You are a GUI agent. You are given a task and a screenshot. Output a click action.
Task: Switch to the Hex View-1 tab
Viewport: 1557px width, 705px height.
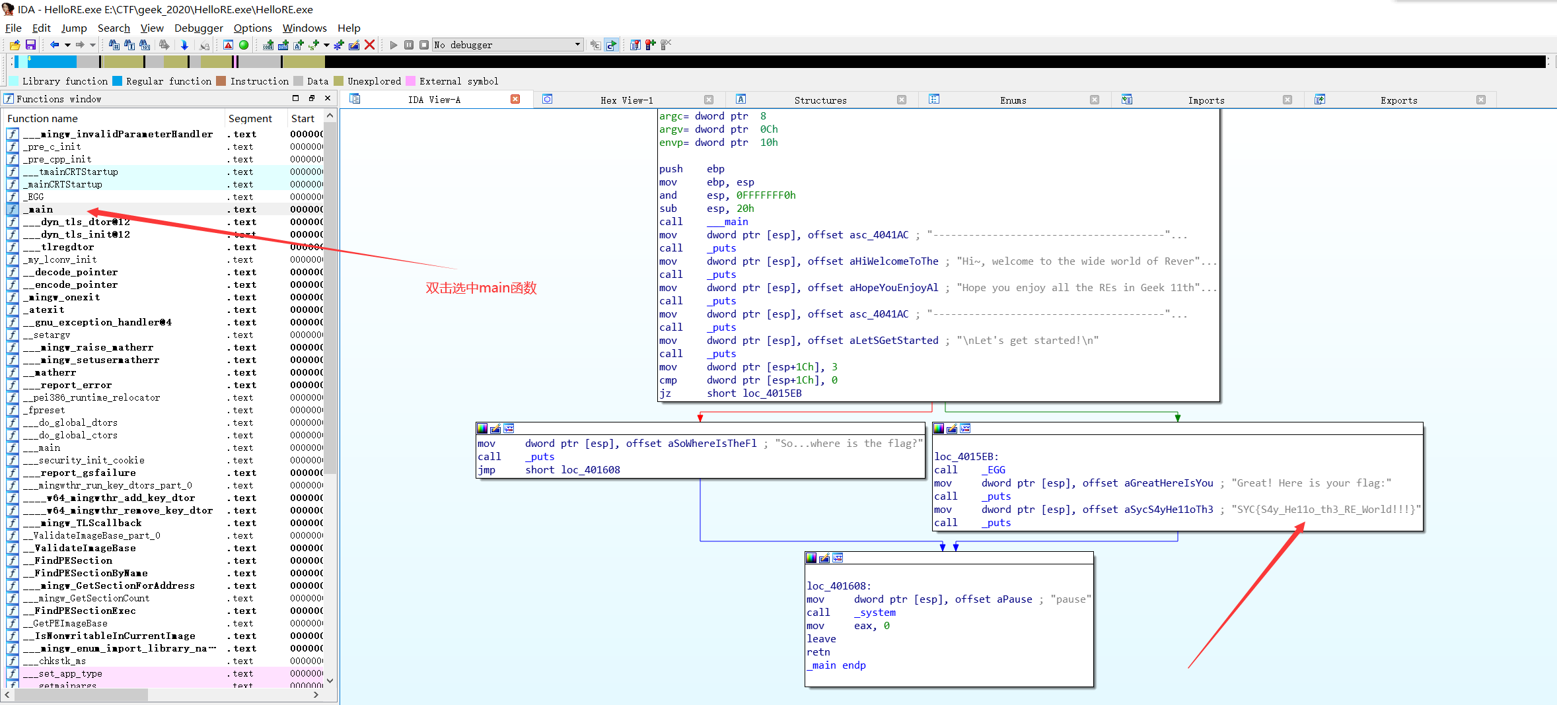point(626,100)
